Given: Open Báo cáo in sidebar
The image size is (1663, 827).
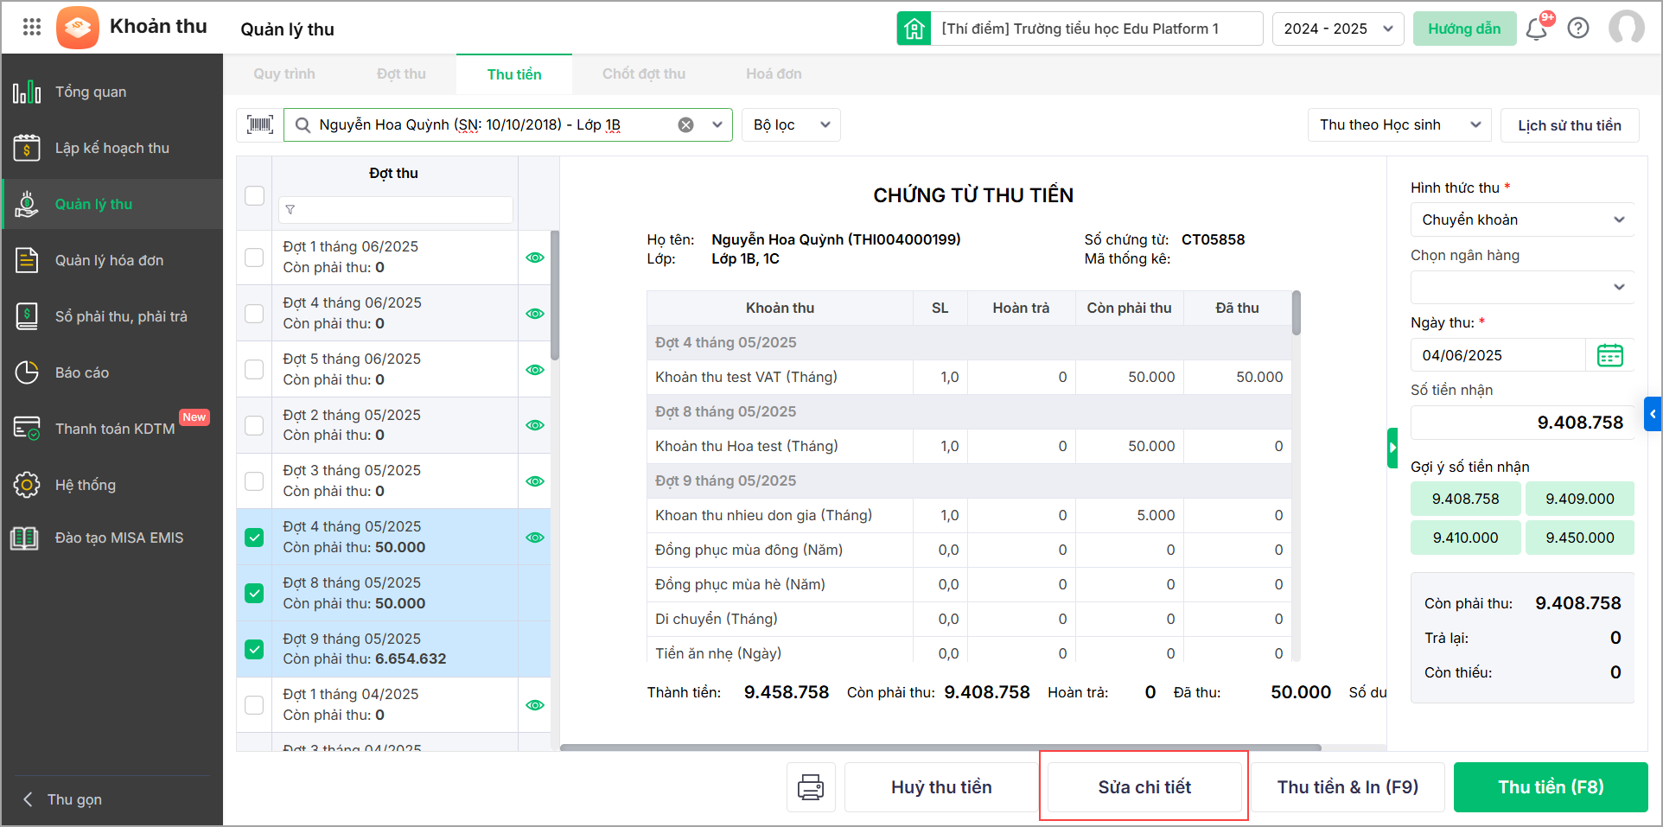Looking at the screenshot, I should point(112,372).
